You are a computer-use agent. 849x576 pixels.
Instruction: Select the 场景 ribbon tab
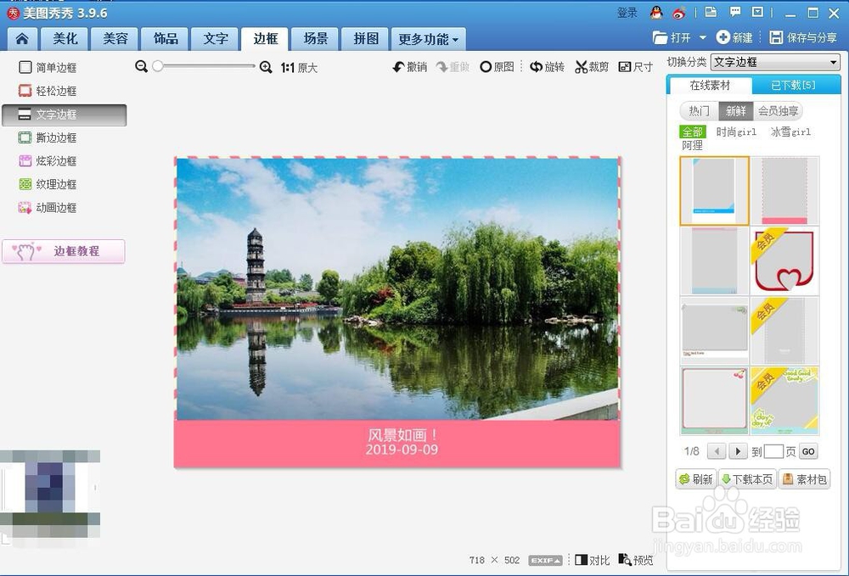(314, 39)
